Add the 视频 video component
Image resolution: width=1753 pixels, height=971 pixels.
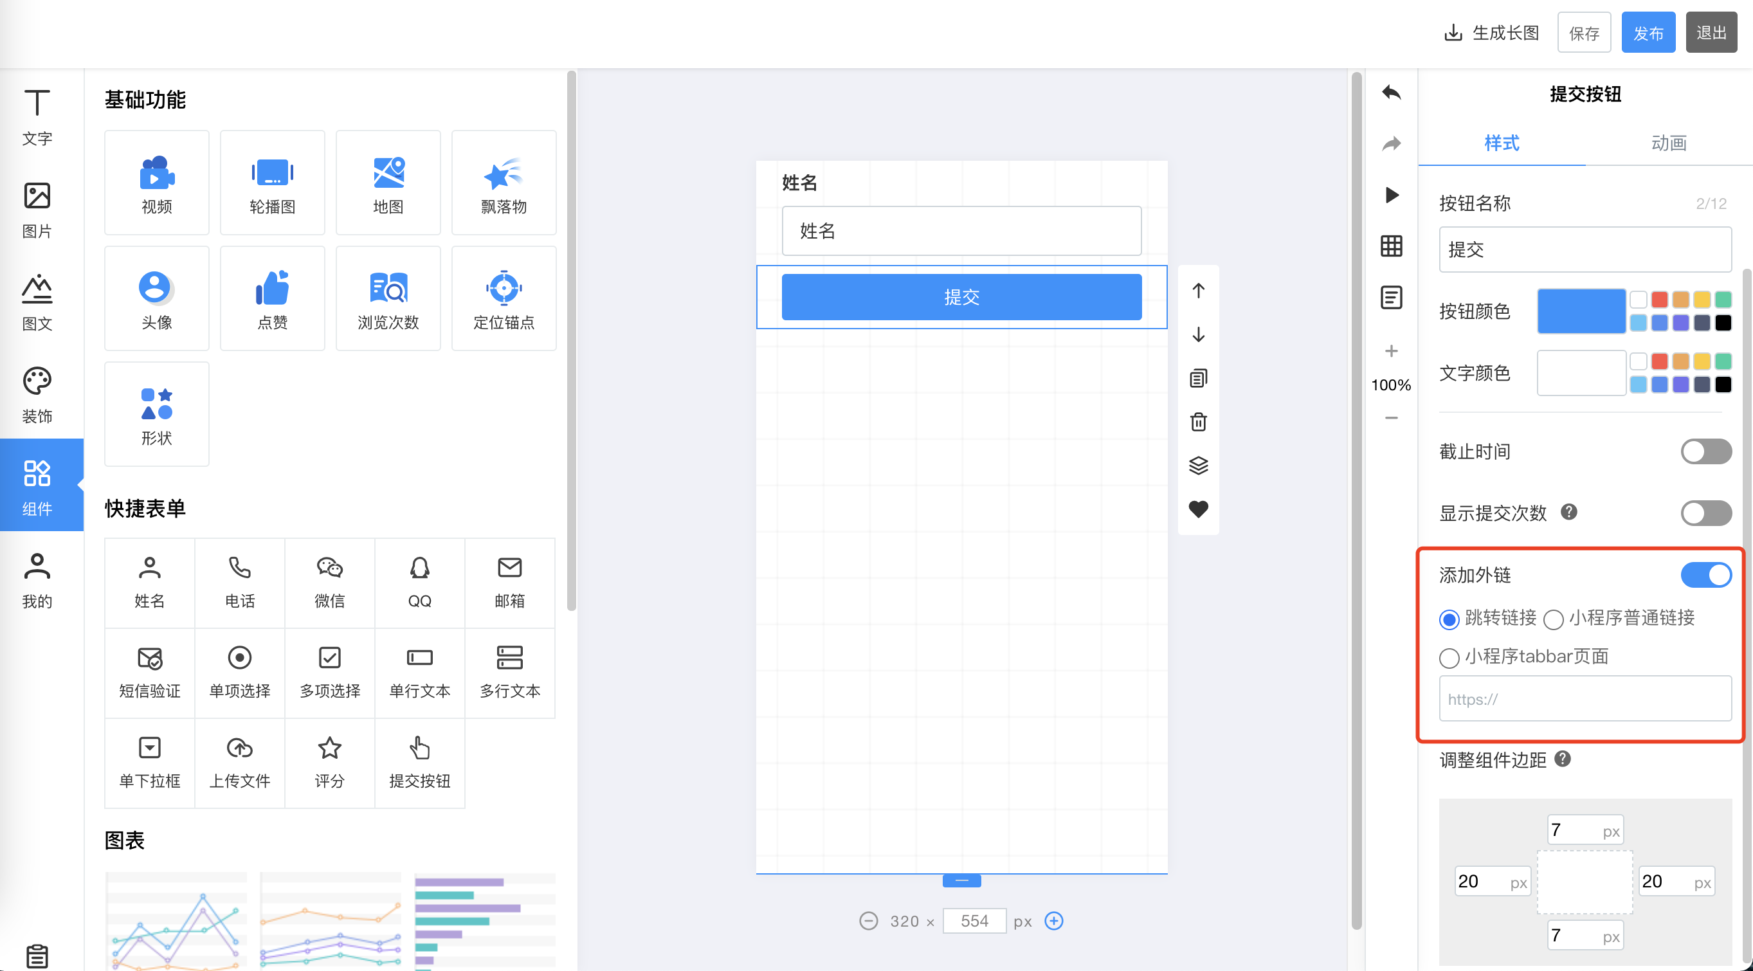pyautogui.click(x=156, y=183)
